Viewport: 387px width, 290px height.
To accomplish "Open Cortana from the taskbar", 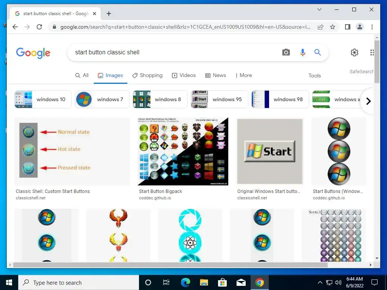I will pyautogui.click(x=148, y=282).
